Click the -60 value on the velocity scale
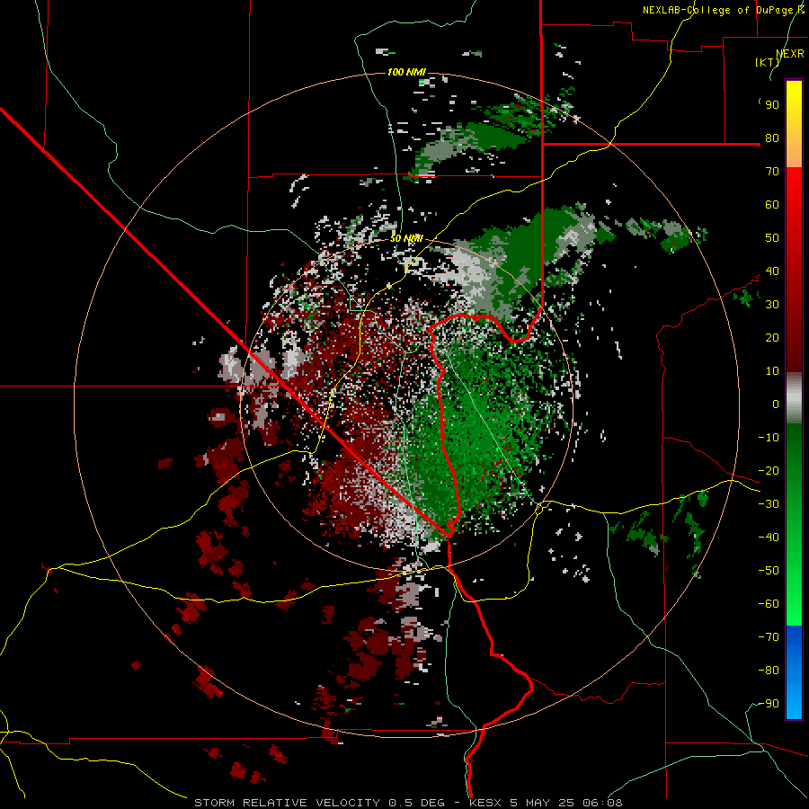The height and width of the screenshot is (809, 809). tap(769, 604)
